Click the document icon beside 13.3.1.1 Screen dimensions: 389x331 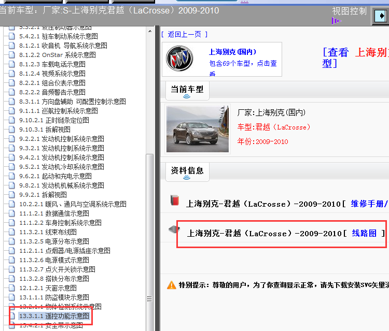[x=11, y=316]
